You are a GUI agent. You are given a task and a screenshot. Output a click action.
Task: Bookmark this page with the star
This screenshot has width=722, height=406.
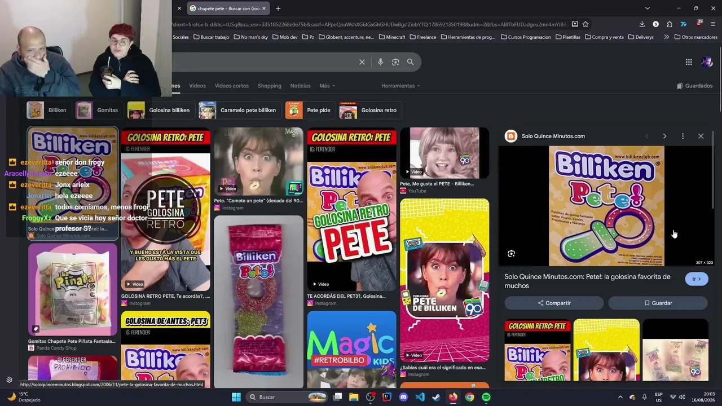[585, 24]
